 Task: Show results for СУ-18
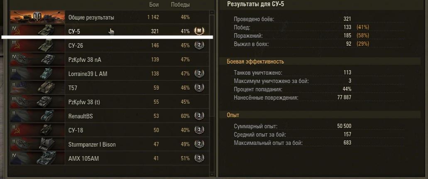[76, 130]
